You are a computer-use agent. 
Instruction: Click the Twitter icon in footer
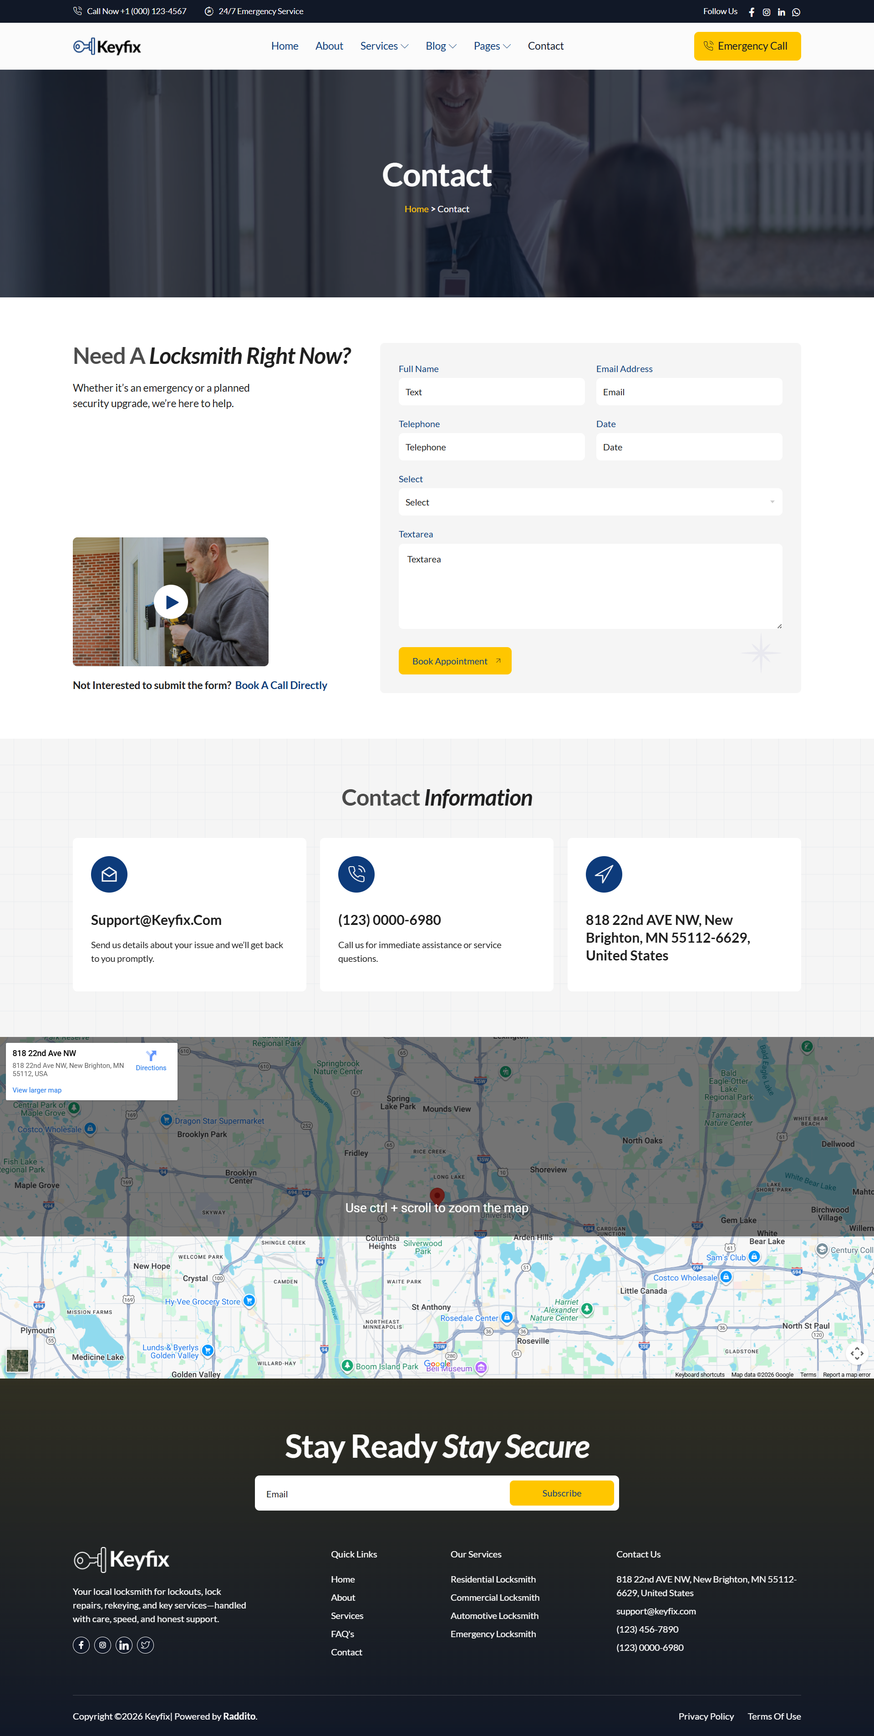click(145, 1645)
